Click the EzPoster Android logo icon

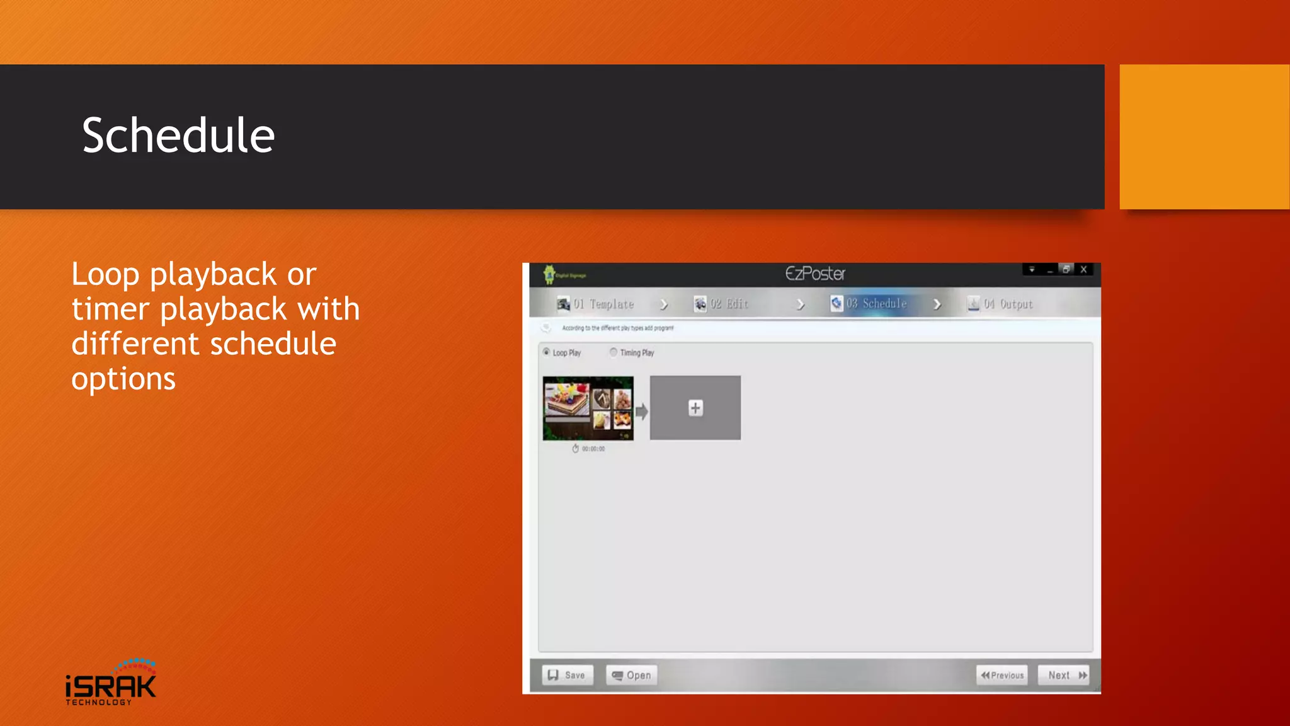tap(550, 275)
